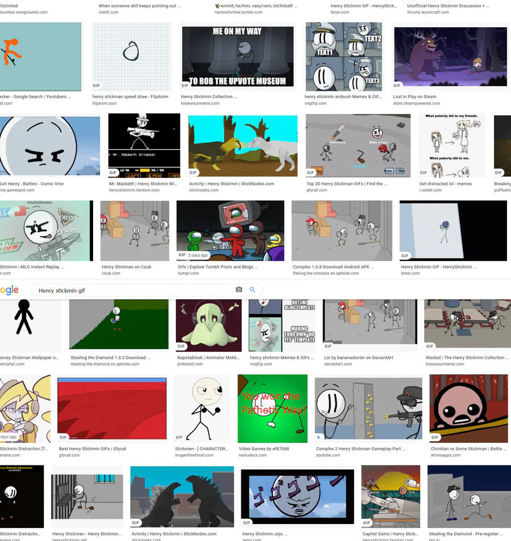This screenshot has height=541, width=511.
Task: Click the play badge on Complex 2 video
Action: (319, 437)
